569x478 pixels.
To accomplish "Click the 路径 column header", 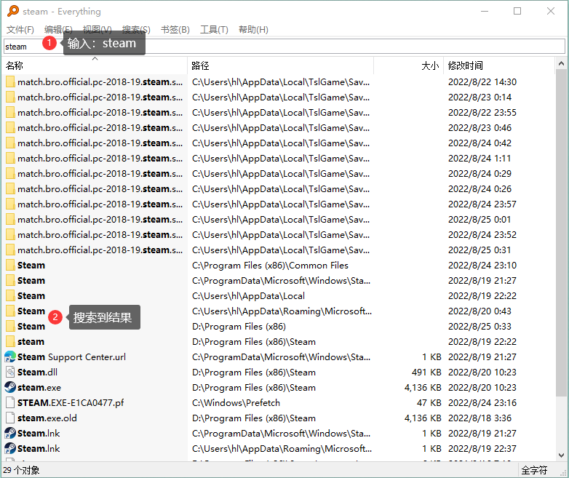I will [281, 65].
